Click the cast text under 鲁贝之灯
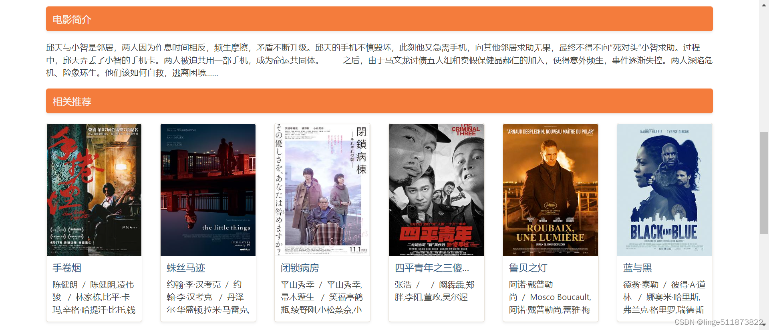The width and height of the screenshot is (769, 330). click(550, 297)
